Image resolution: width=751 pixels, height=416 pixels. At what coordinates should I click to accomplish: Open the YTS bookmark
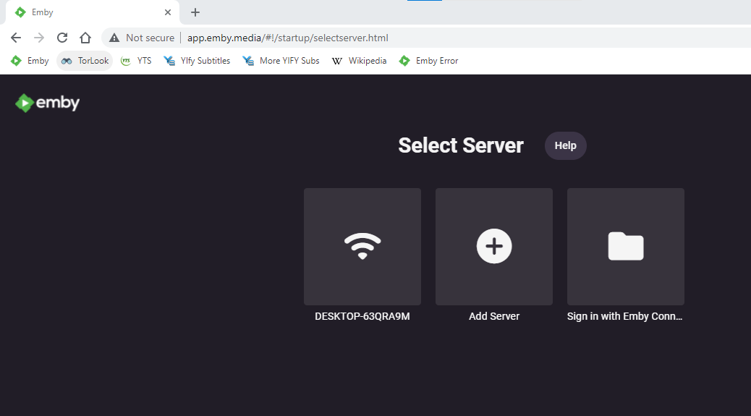click(x=137, y=61)
